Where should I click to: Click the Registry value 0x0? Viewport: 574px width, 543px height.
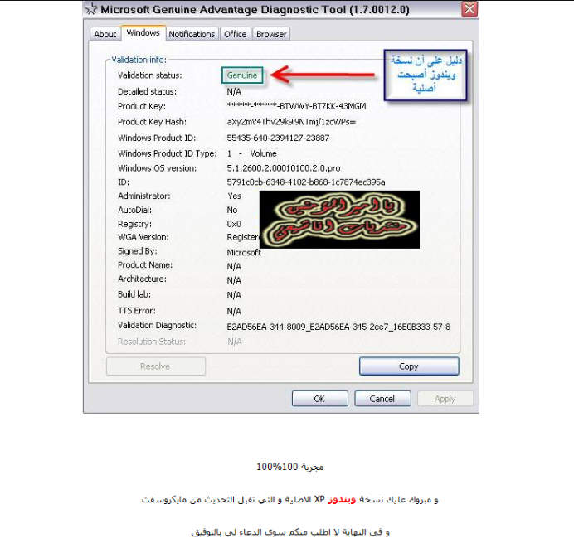pos(234,224)
